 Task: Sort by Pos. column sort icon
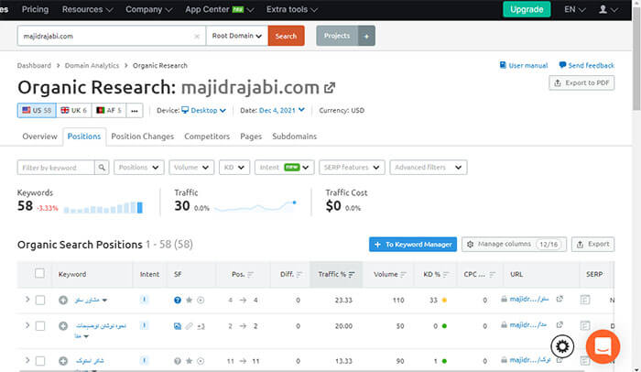[x=251, y=275]
